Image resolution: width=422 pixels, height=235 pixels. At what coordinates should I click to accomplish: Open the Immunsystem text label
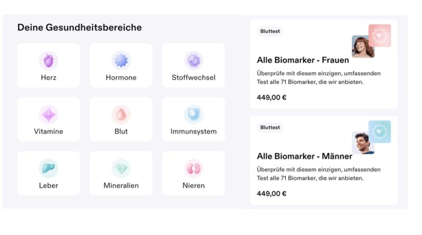coord(193,131)
